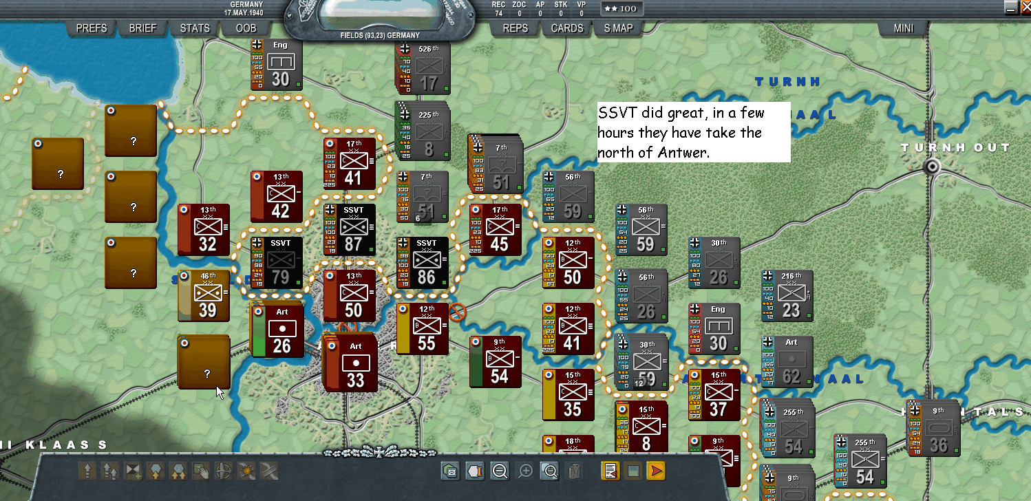The image size is (1031, 501).
Task: Open the REPS tab
Action: [x=515, y=28]
